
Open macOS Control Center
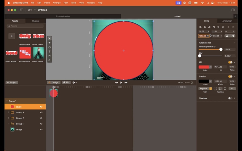212,3
